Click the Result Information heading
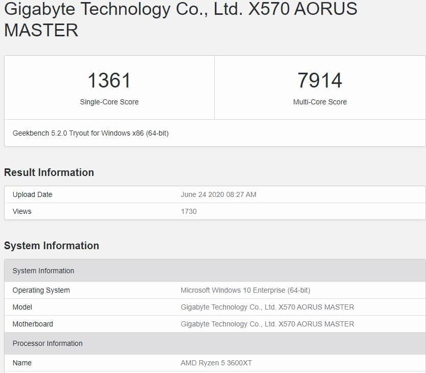The height and width of the screenshot is (373, 426). 49,172
